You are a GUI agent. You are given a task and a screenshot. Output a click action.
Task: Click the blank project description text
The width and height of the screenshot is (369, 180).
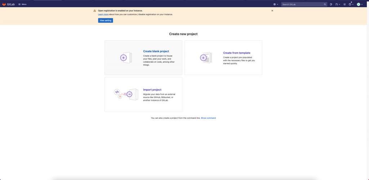pos(159,60)
